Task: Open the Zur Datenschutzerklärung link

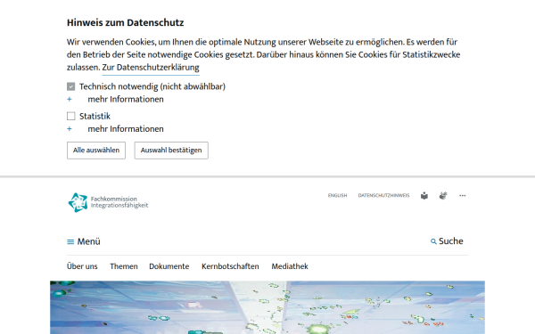Action: coord(151,68)
